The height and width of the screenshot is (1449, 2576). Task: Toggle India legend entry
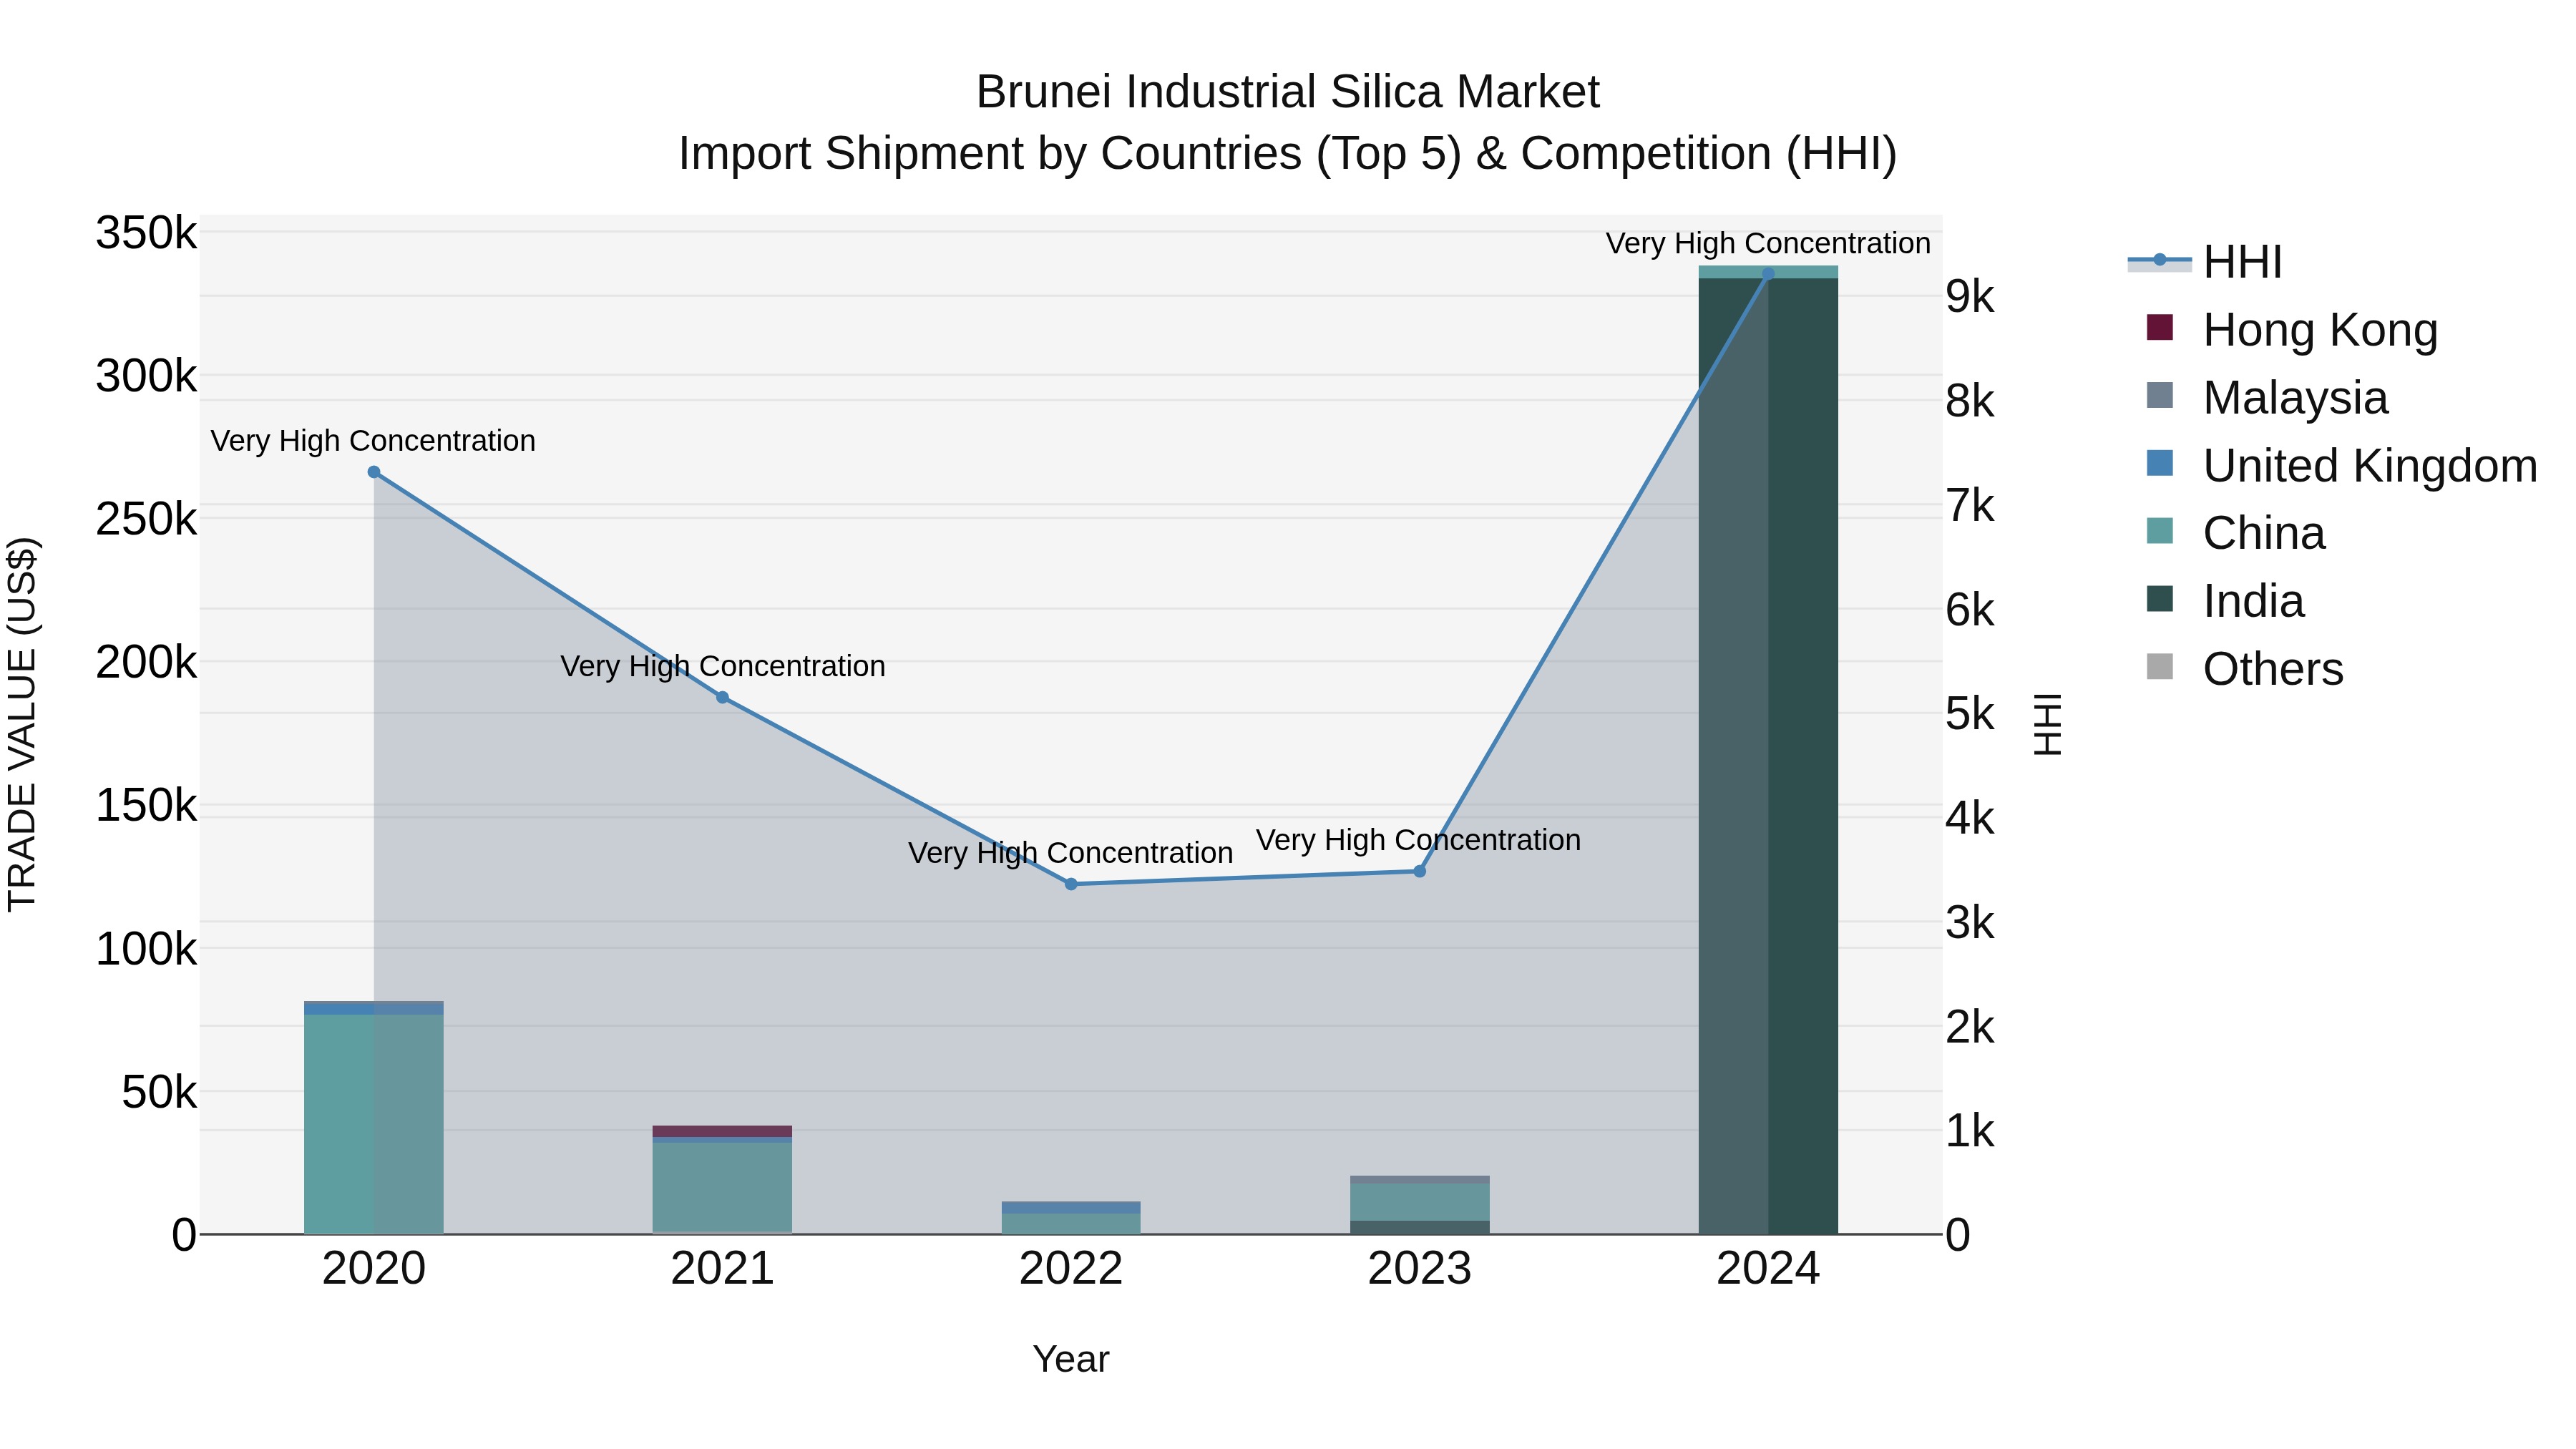coord(2225,601)
